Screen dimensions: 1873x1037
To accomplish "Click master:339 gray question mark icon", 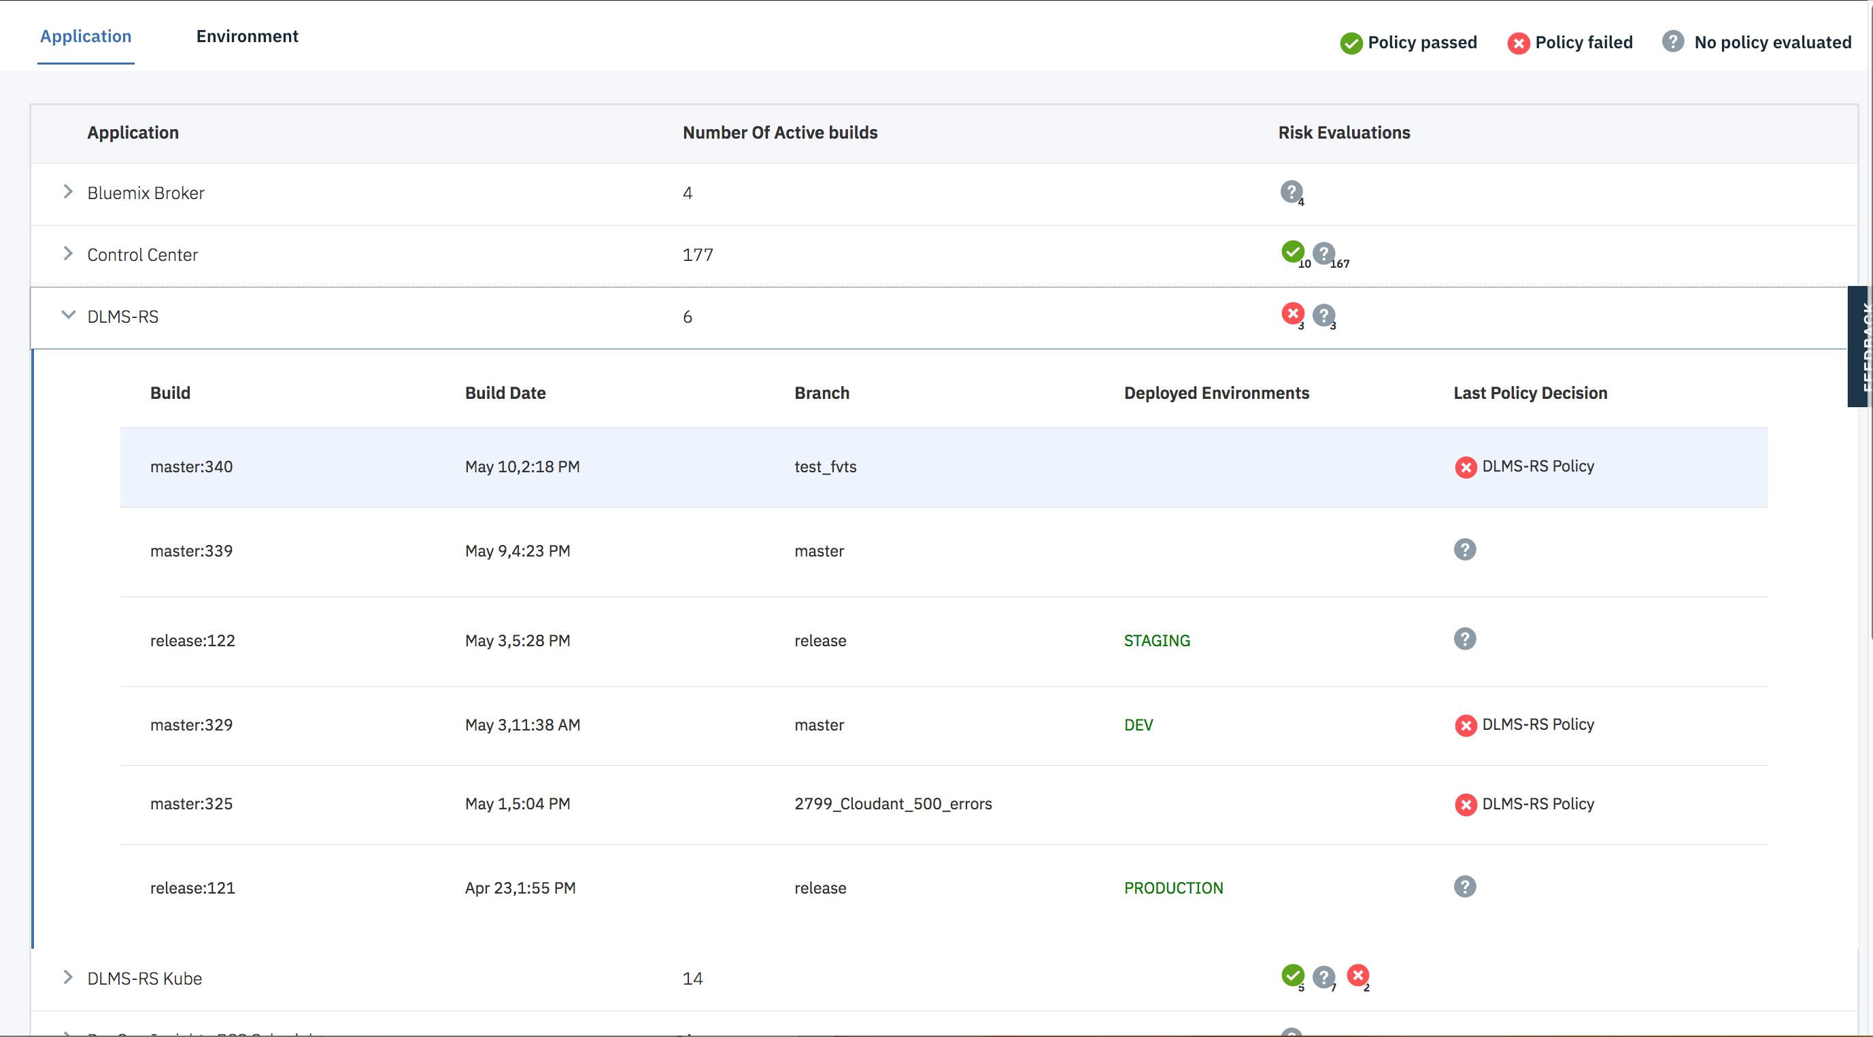I will click(1464, 550).
